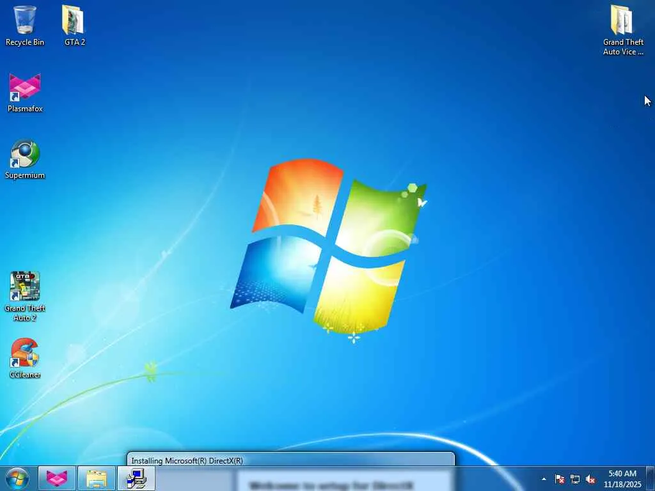Launch the Supermium browser shortcut

25,159
